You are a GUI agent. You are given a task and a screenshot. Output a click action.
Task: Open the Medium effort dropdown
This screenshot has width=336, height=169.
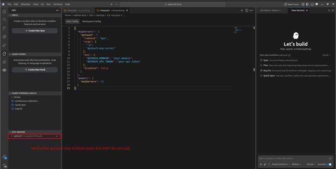[x=297, y=164]
